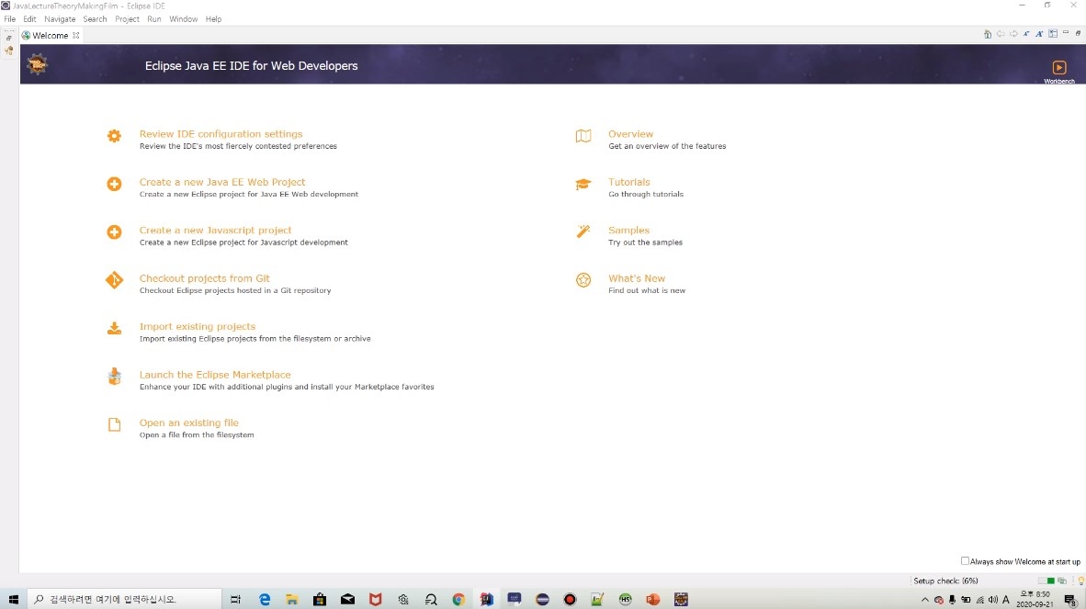Image resolution: width=1086 pixels, height=609 pixels.
Task: Click the volume icon in system tray
Action: click(992, 599)
